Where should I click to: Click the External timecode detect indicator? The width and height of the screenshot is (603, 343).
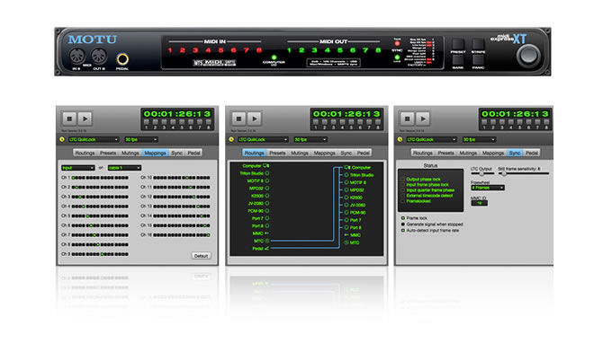click(x=402, y=196)
